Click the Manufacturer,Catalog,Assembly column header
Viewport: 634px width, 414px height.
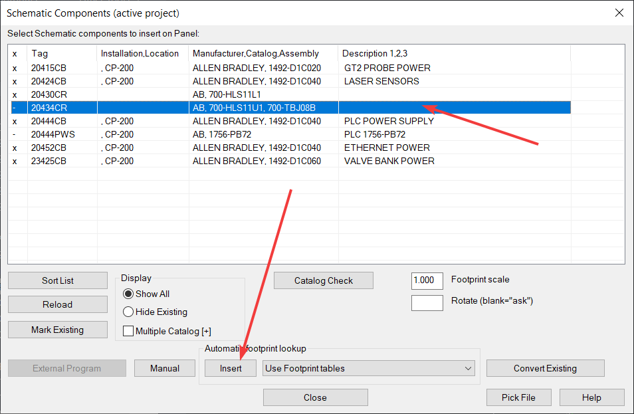coord(263,53)
